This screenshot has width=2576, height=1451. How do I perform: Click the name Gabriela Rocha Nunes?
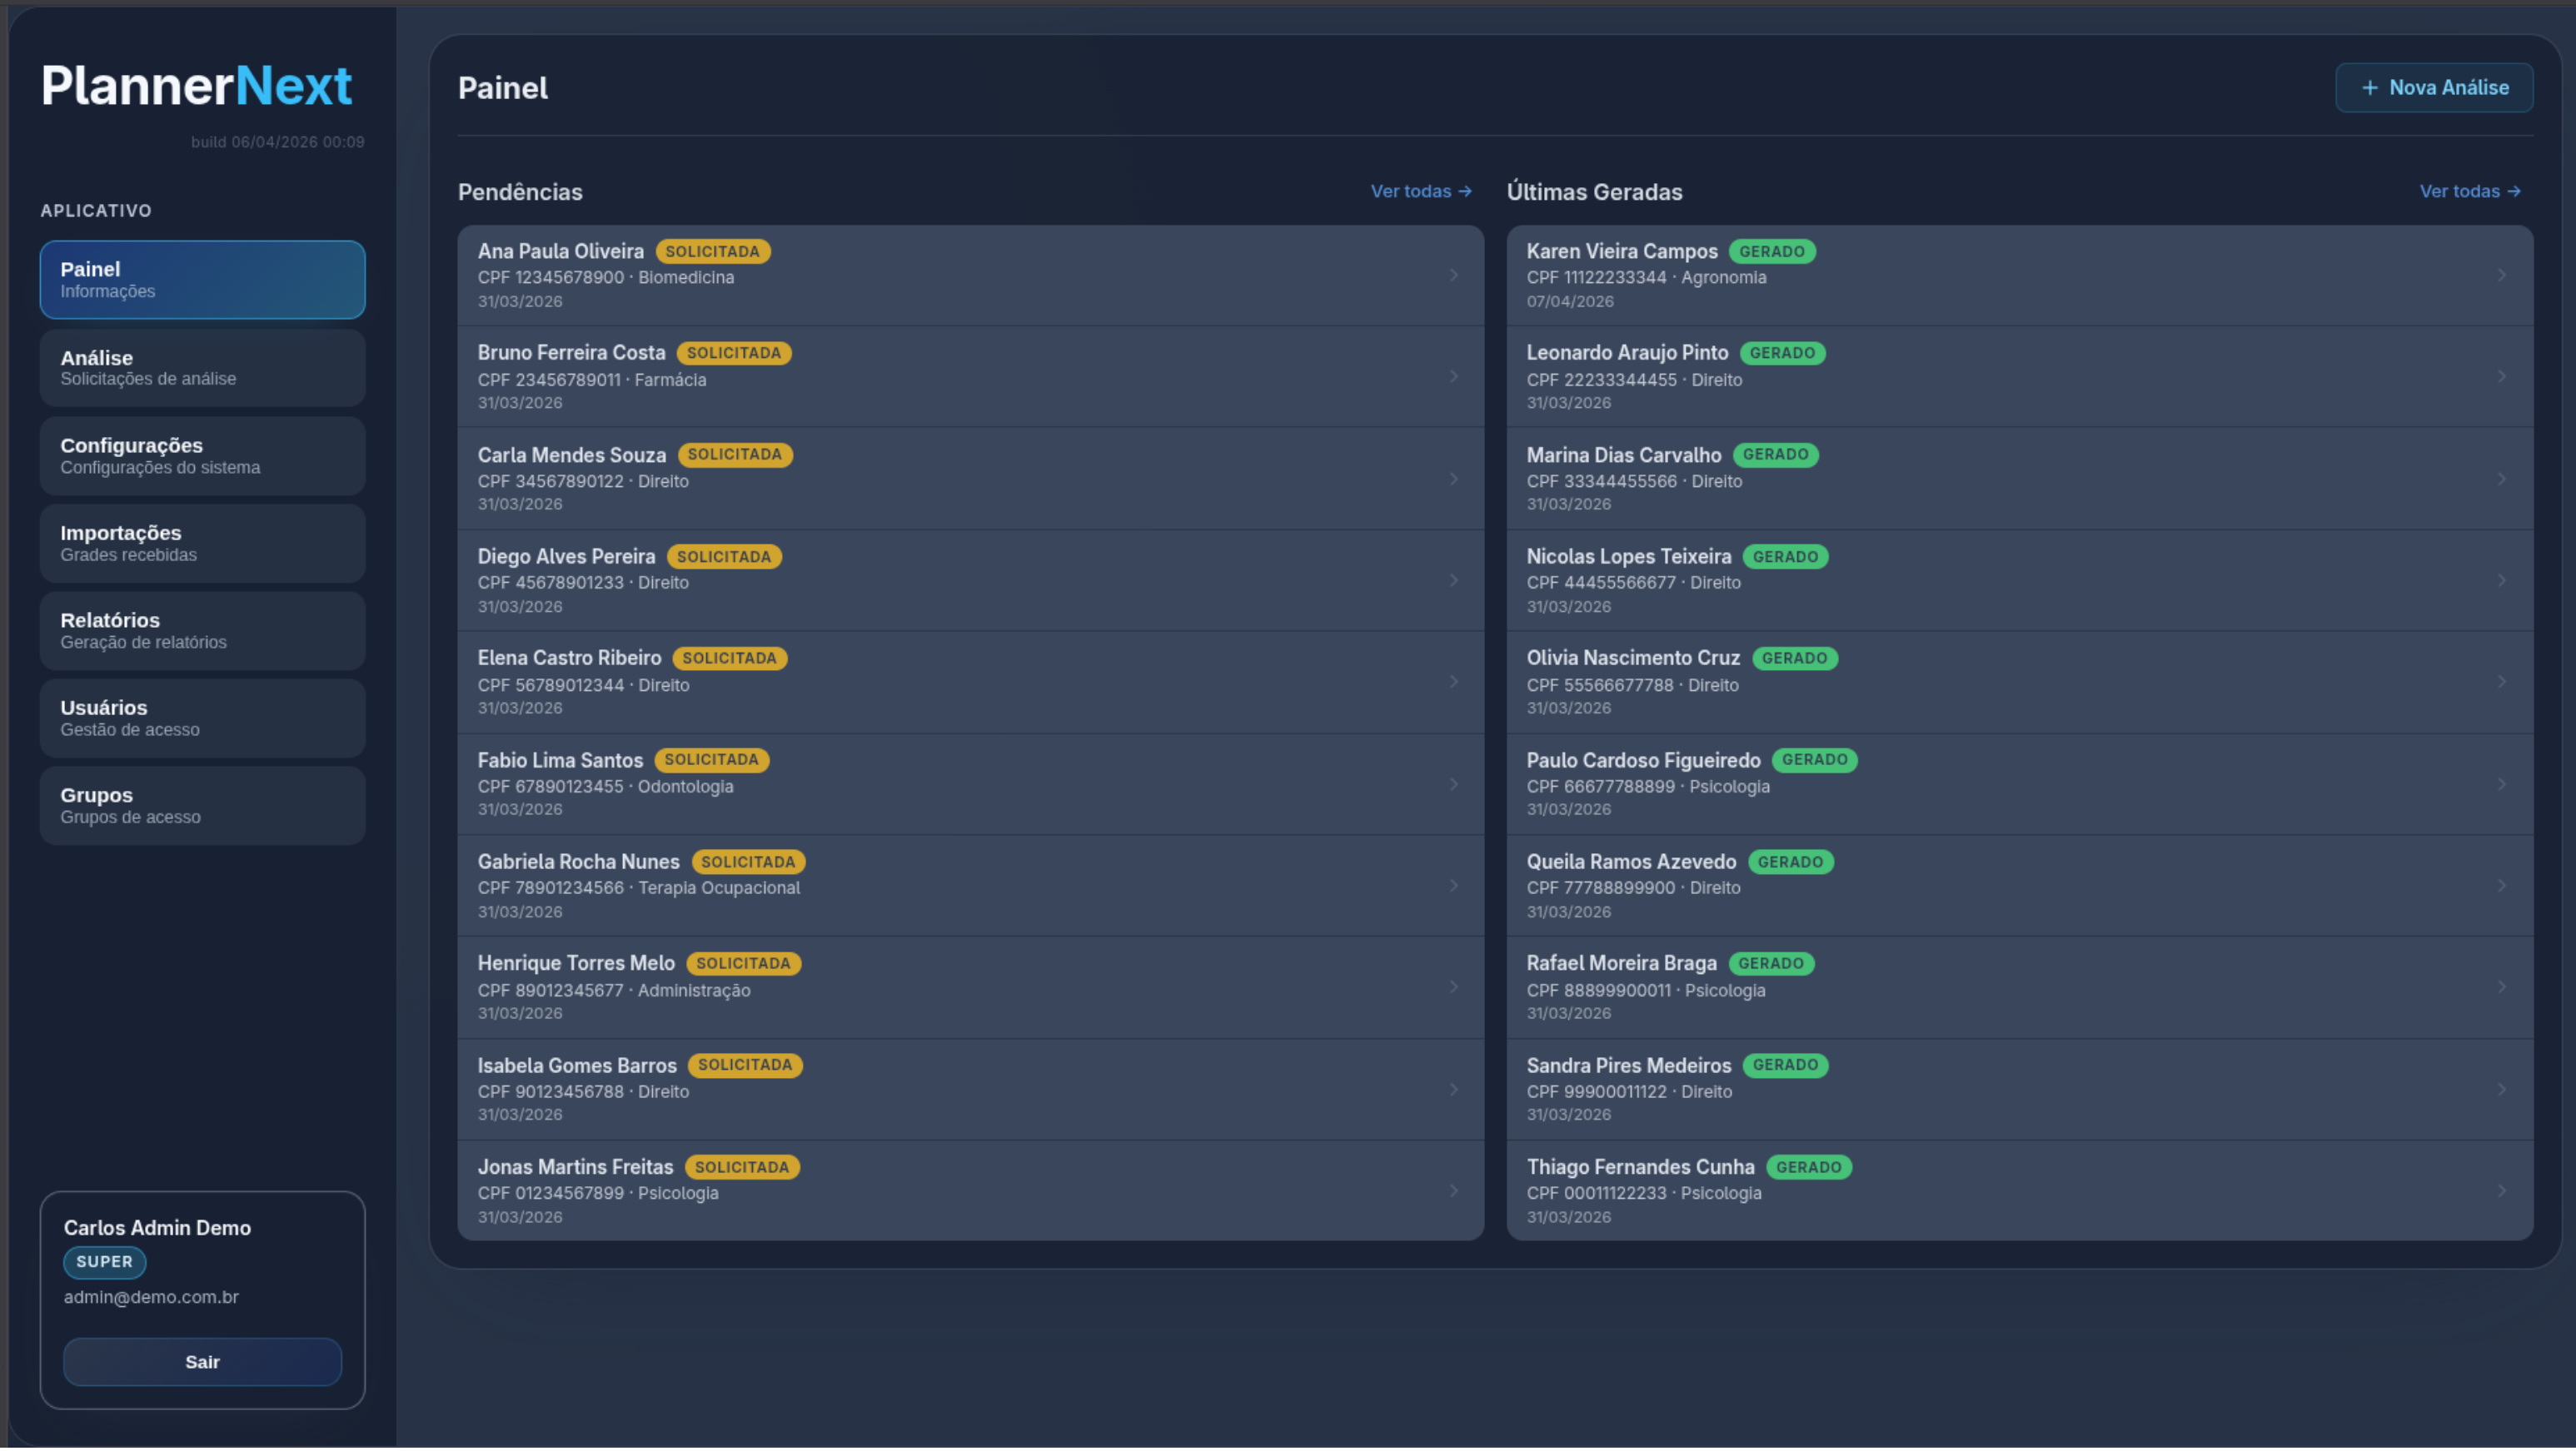[x=578, y=862]
